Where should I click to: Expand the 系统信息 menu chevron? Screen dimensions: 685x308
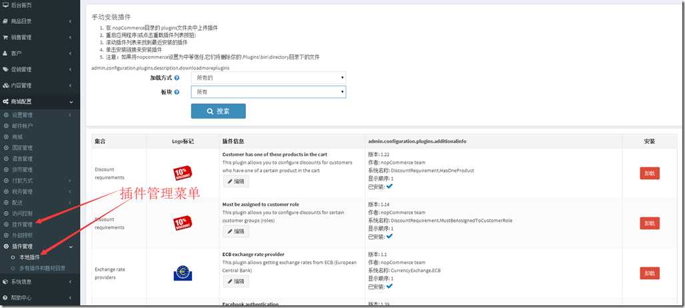(x=71, y=282)
